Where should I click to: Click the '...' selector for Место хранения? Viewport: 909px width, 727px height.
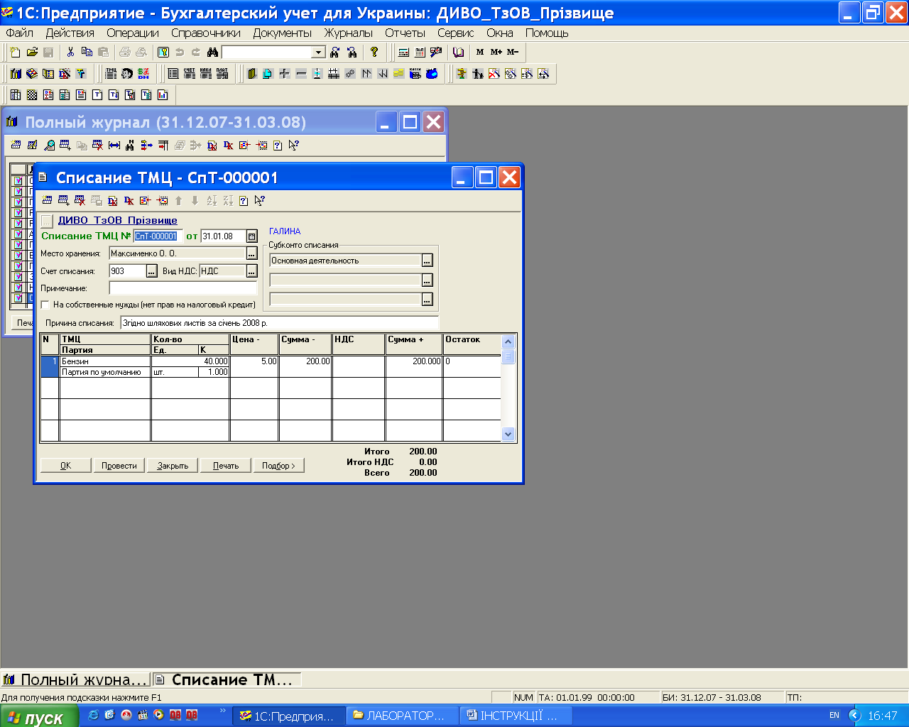(x=251, y=253)
